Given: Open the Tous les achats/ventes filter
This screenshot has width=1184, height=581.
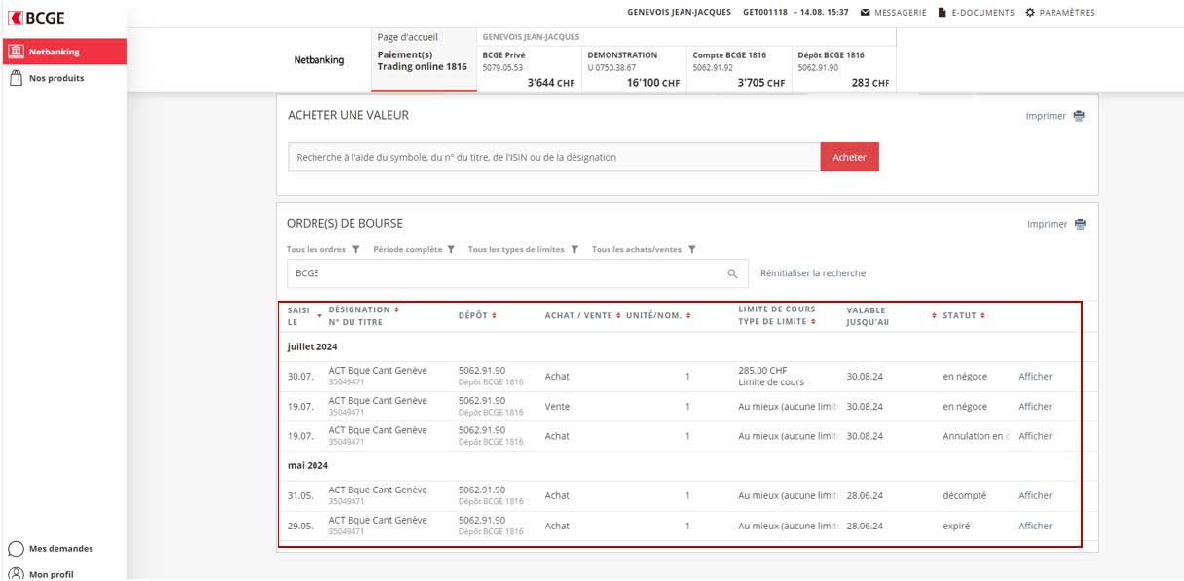Looking at the screenshot, I should click(x=644, y=249).
